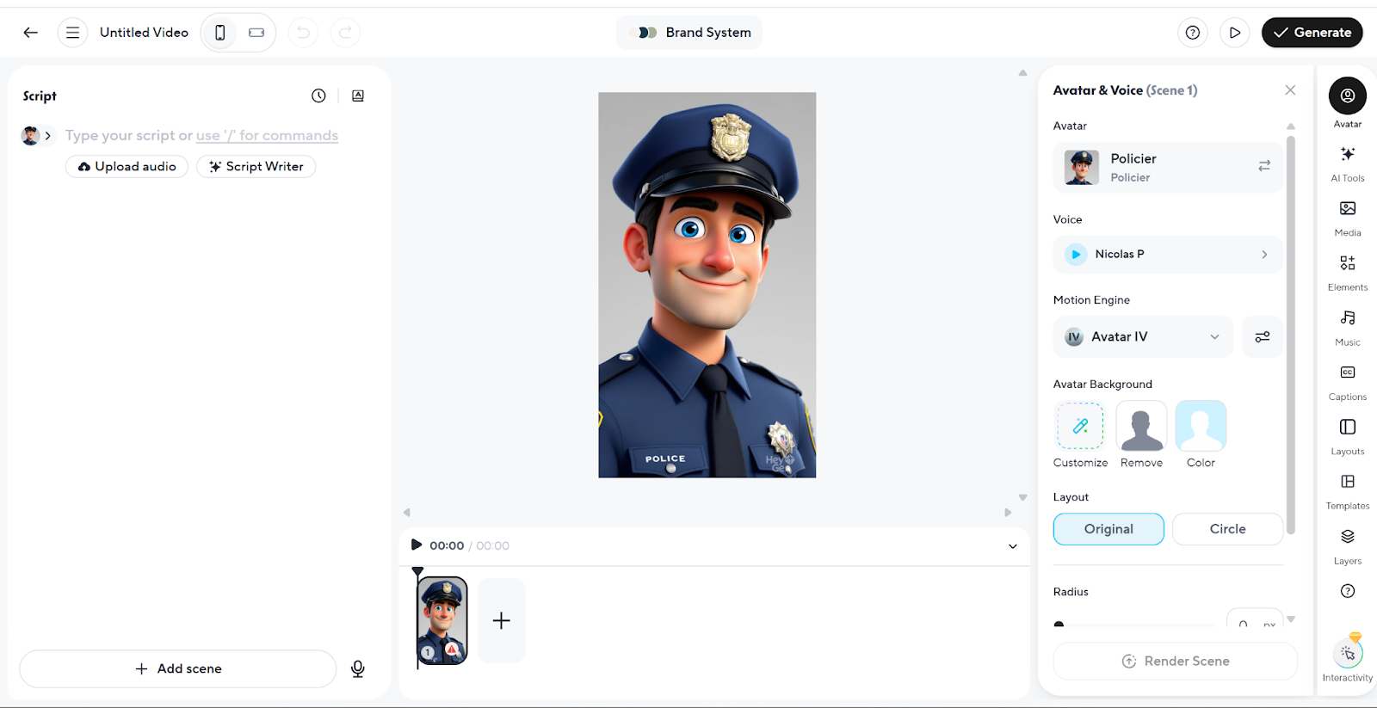This screenshot has height=708, width=1377.
Task: Open the Layouts tab
Action: coord(1347,435)
